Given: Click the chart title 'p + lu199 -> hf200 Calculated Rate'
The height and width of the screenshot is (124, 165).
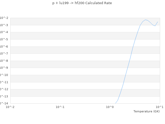Looking at the screenshot, I should [82, 3].
